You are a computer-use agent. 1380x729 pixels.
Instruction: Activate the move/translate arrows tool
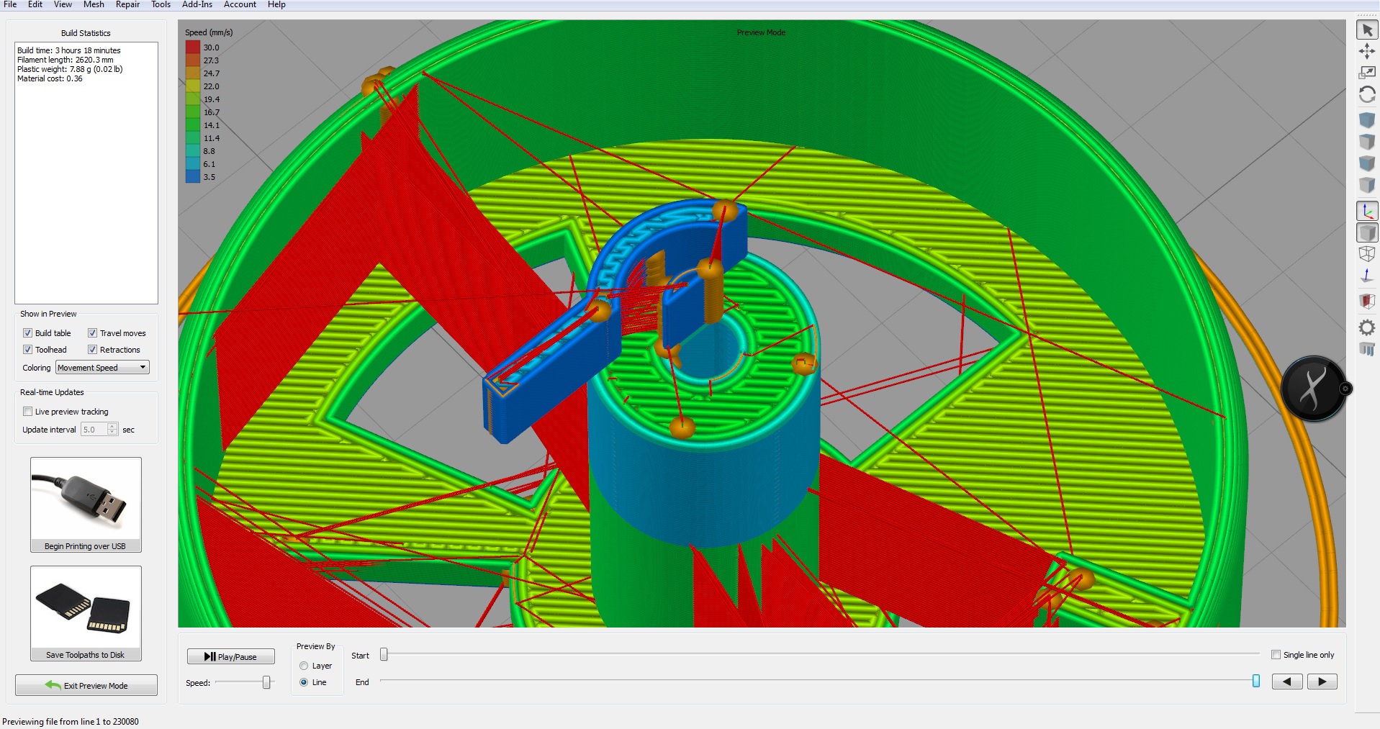click(x=1366, y=51)
